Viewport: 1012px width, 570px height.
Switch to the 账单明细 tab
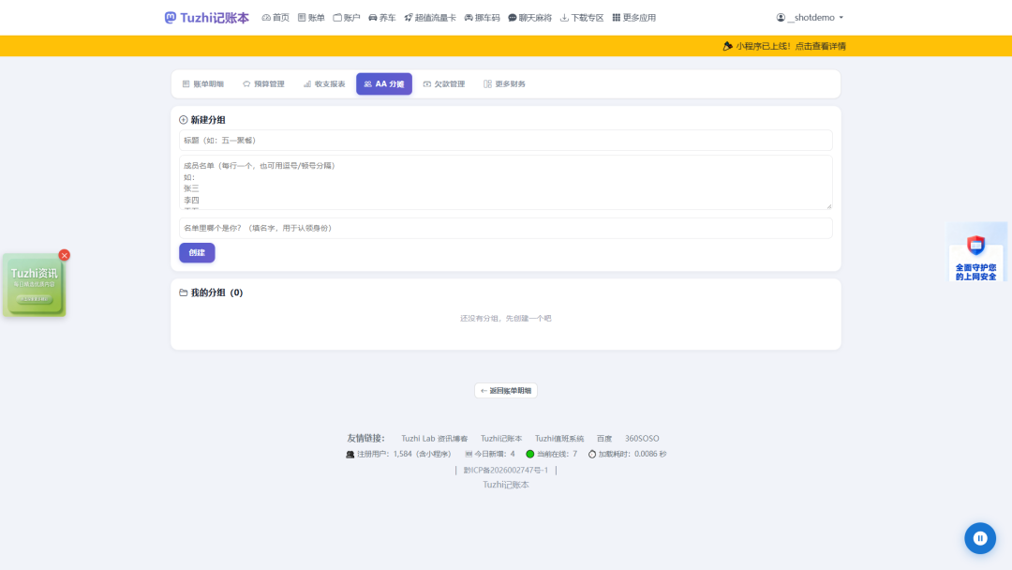[202, 84]
